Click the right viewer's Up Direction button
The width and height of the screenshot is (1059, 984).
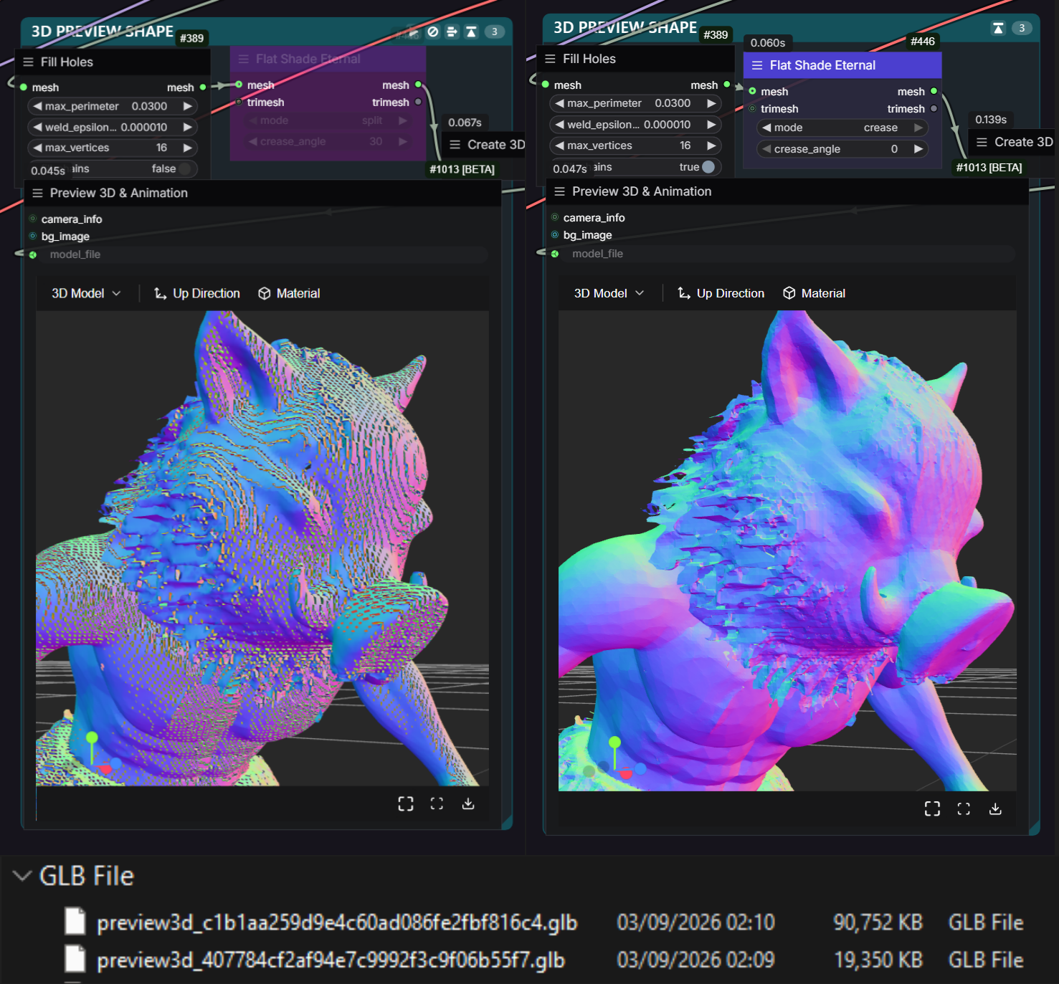coord(721,293)
